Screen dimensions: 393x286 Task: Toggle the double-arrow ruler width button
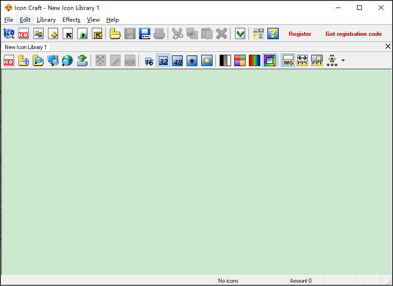point(302,60)
